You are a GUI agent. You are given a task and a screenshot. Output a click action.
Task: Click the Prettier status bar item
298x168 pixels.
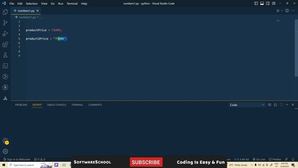[275, 159]
